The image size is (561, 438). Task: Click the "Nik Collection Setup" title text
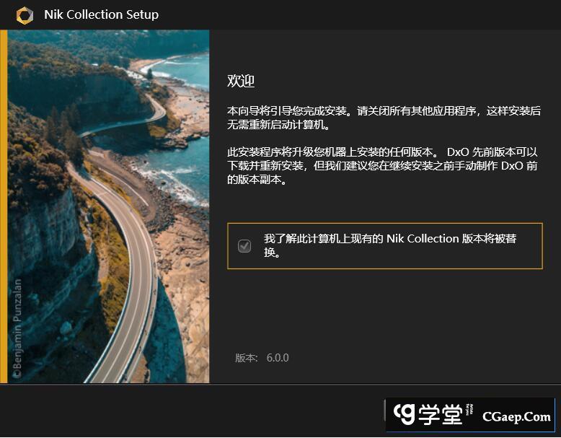click(x=101, y=14)
